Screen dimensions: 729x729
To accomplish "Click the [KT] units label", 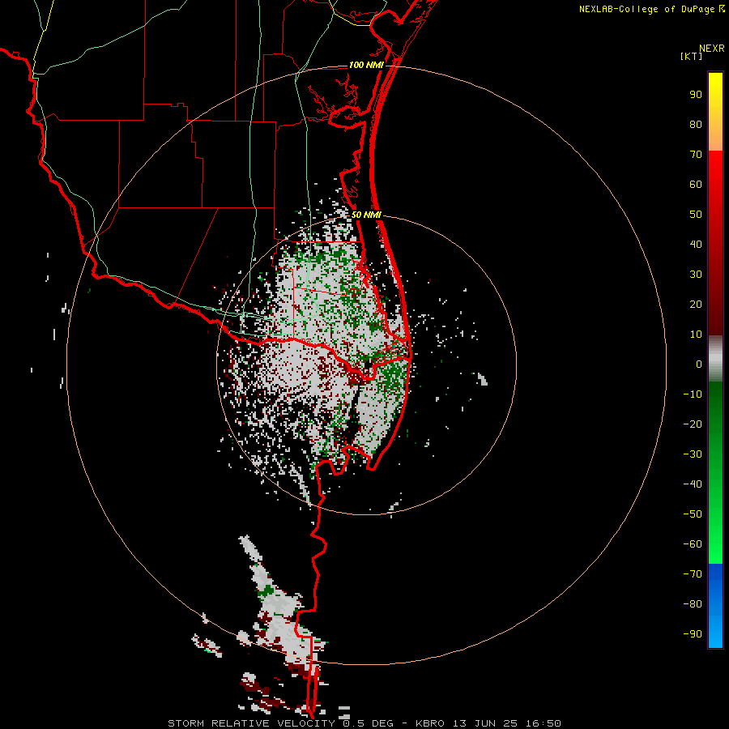I will 692,56.
